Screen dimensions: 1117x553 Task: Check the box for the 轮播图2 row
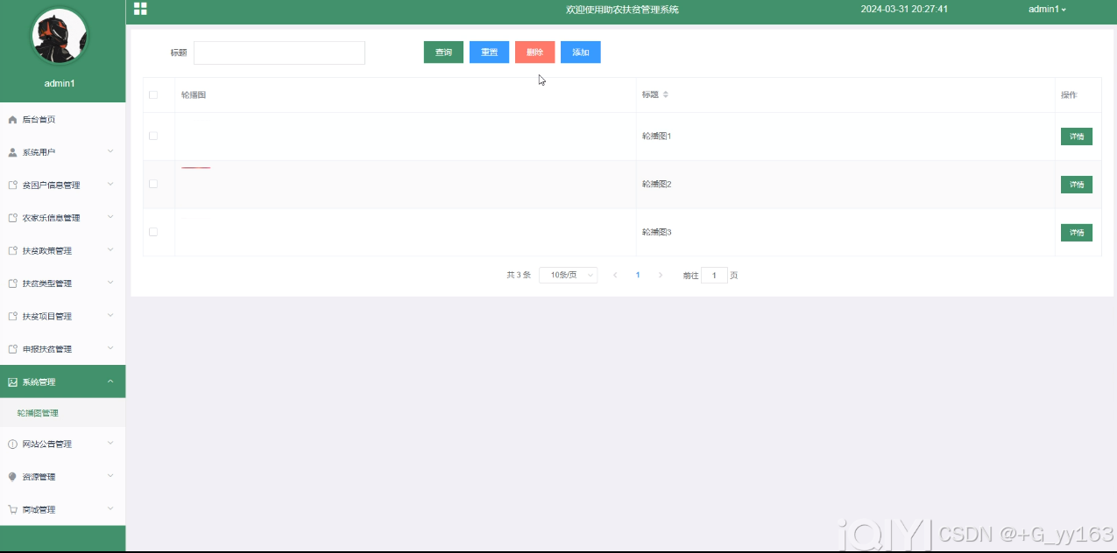[x=153, y=184]
